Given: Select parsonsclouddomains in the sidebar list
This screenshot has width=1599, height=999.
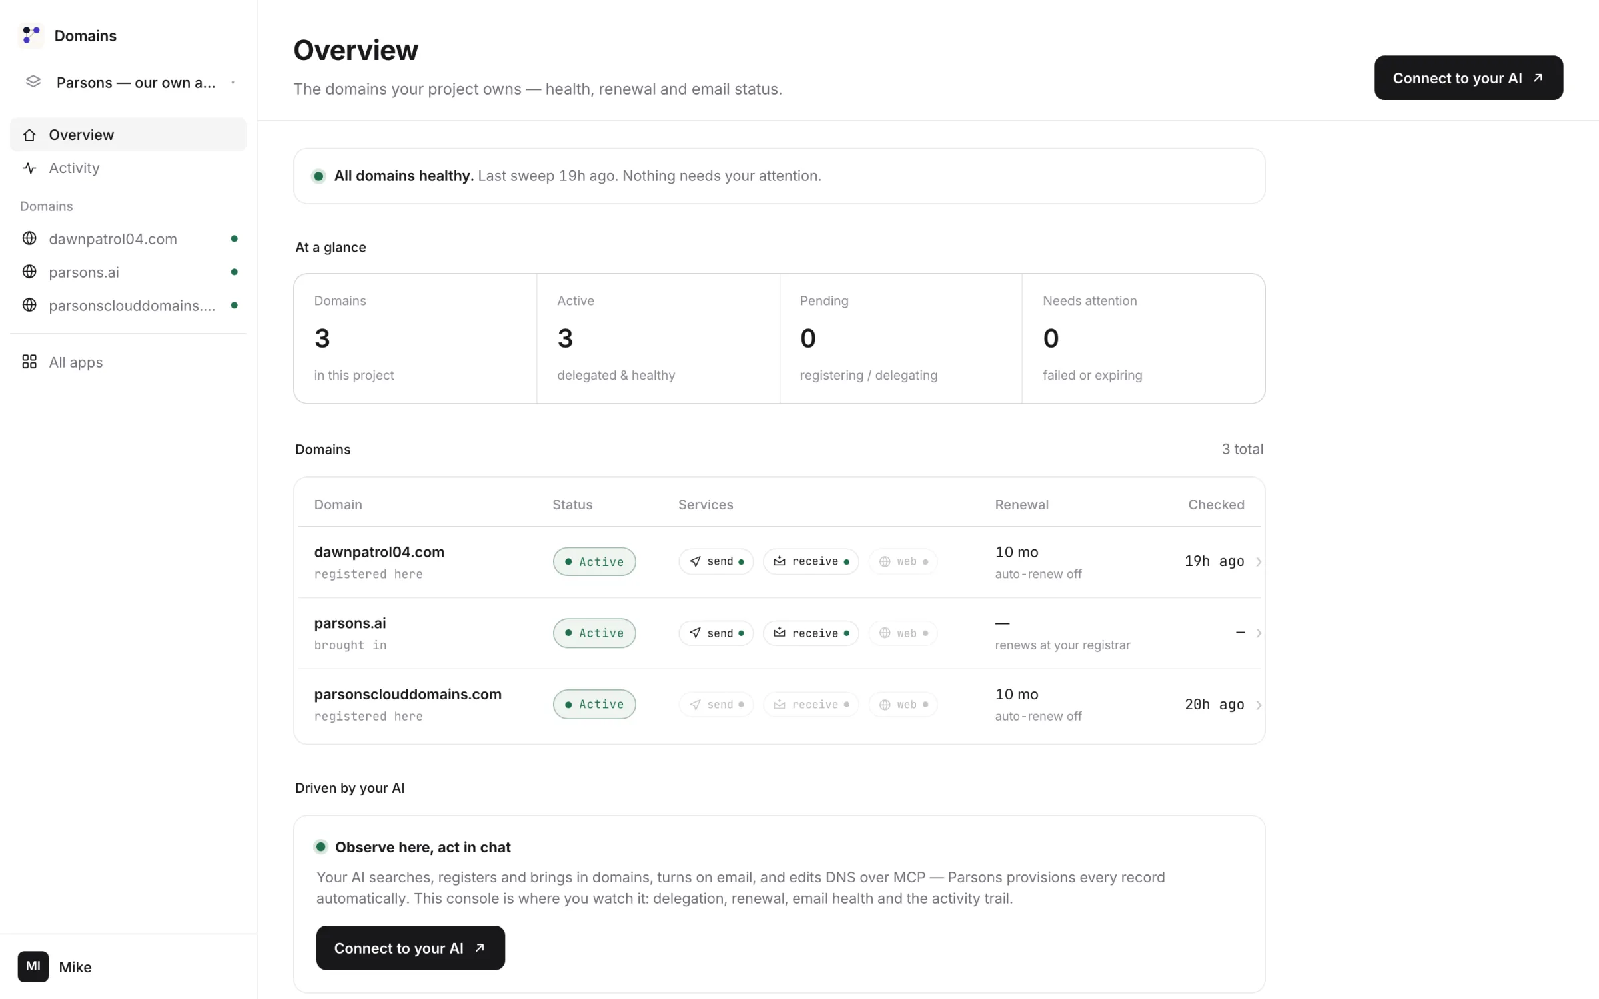Looking at the screenshot, I should tap(128, 305).
